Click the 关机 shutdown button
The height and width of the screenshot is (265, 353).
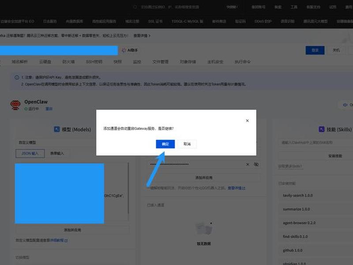point(336,50)
